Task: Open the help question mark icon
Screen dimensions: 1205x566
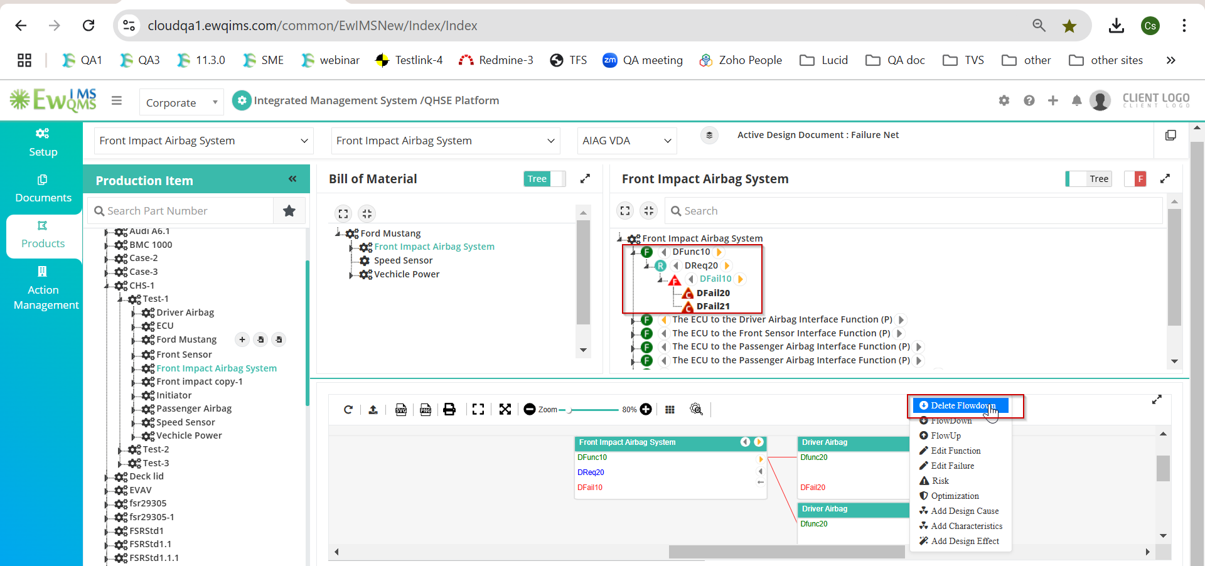Action: (x=1029, y=100)
